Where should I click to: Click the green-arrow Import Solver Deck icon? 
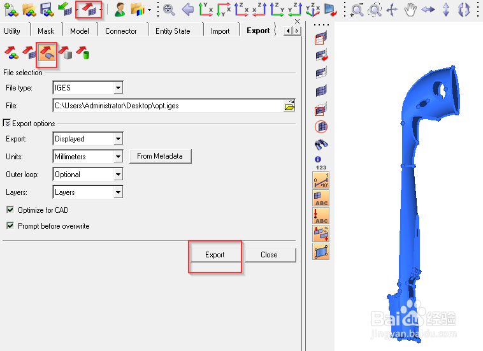tap(66, 9)
